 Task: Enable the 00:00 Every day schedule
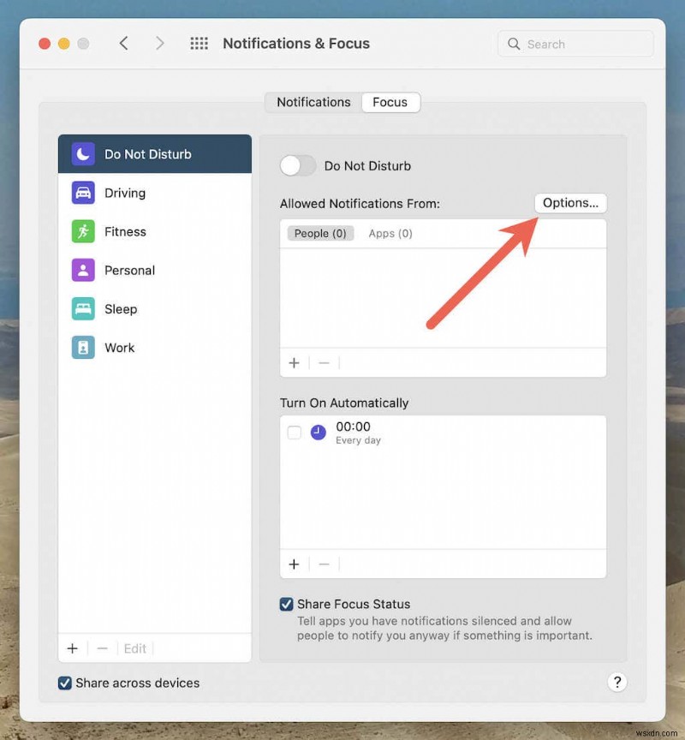[294, 433]
